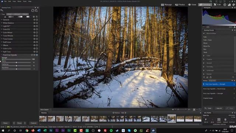Screen dimensions: 236x133
Task: Click the fit-image zoom icon below photo
Action: (x=194, y=110)
